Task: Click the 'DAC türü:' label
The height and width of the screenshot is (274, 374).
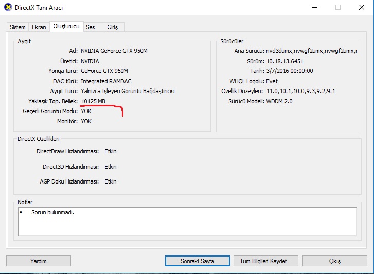Action: point(65,81)
